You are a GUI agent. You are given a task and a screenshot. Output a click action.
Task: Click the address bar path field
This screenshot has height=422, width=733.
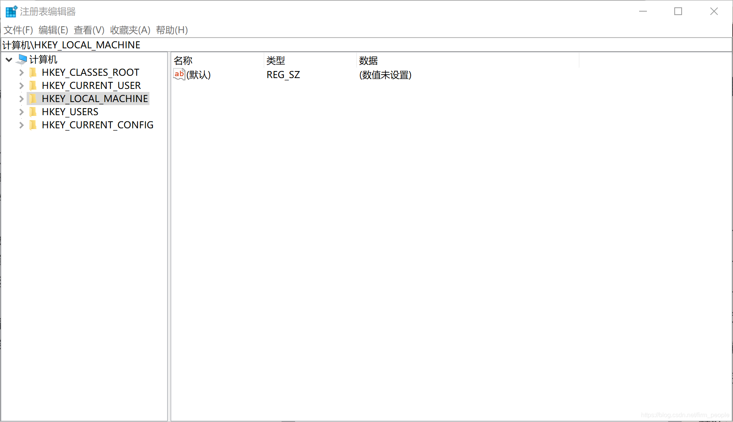tap(366, 45)
